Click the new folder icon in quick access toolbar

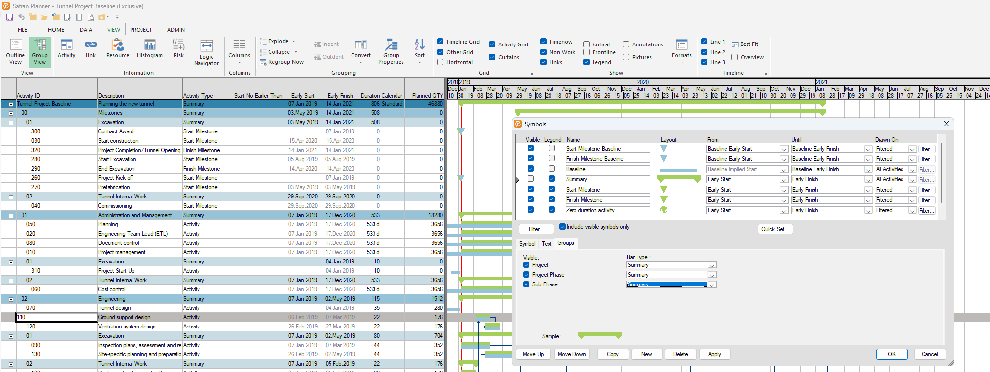[33, 17]
